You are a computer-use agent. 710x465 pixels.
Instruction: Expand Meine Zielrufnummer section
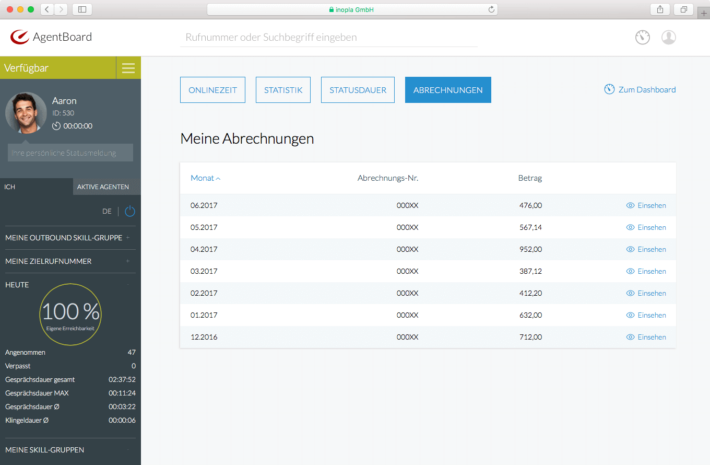pos(128,261)
